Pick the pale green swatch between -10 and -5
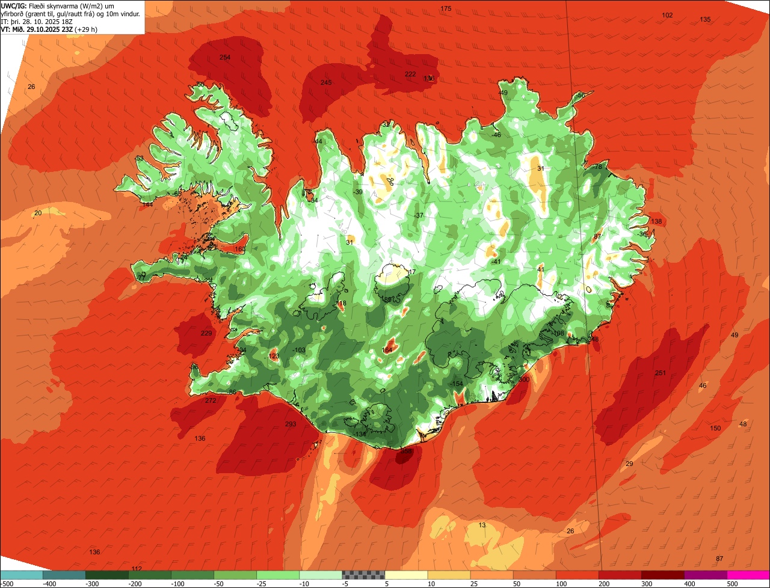 coord(321,575)
